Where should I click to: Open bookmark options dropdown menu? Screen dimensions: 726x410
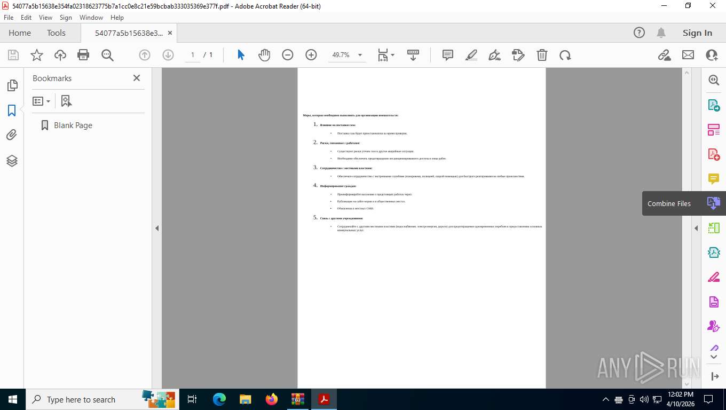[x=42, y=101]
